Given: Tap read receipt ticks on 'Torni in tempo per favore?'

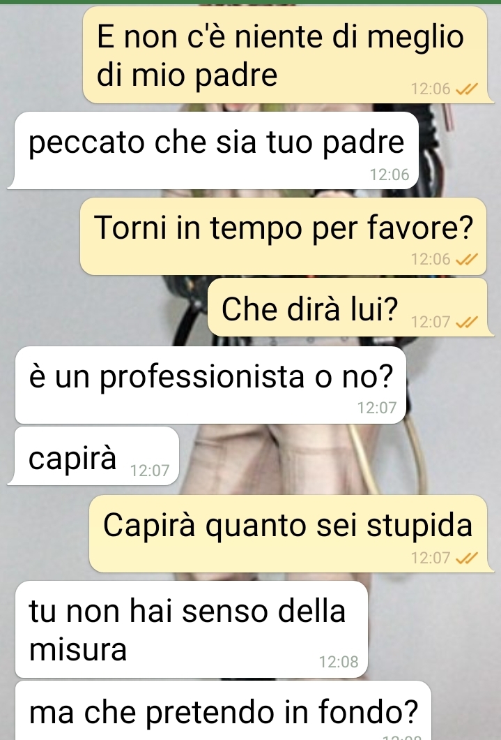Looking at the screenshot, I should click(467, 258).
